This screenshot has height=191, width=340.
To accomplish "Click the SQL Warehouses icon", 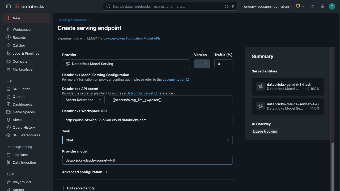I will pos(8,135).
